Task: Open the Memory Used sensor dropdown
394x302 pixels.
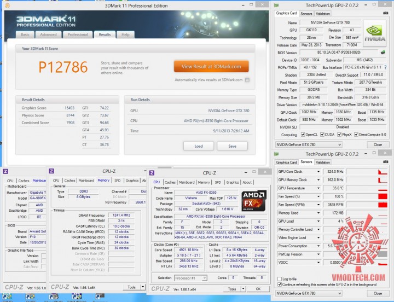Action: (318, 213)
